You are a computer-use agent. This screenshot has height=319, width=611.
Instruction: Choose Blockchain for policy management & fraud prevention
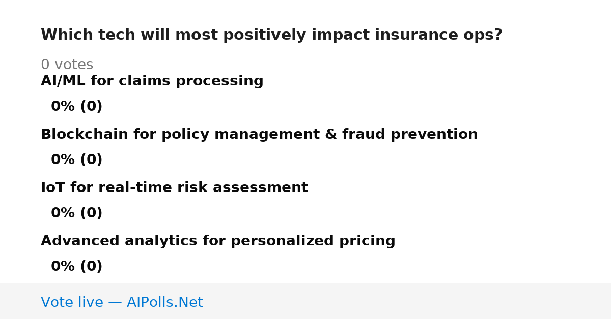click(259, 135)
